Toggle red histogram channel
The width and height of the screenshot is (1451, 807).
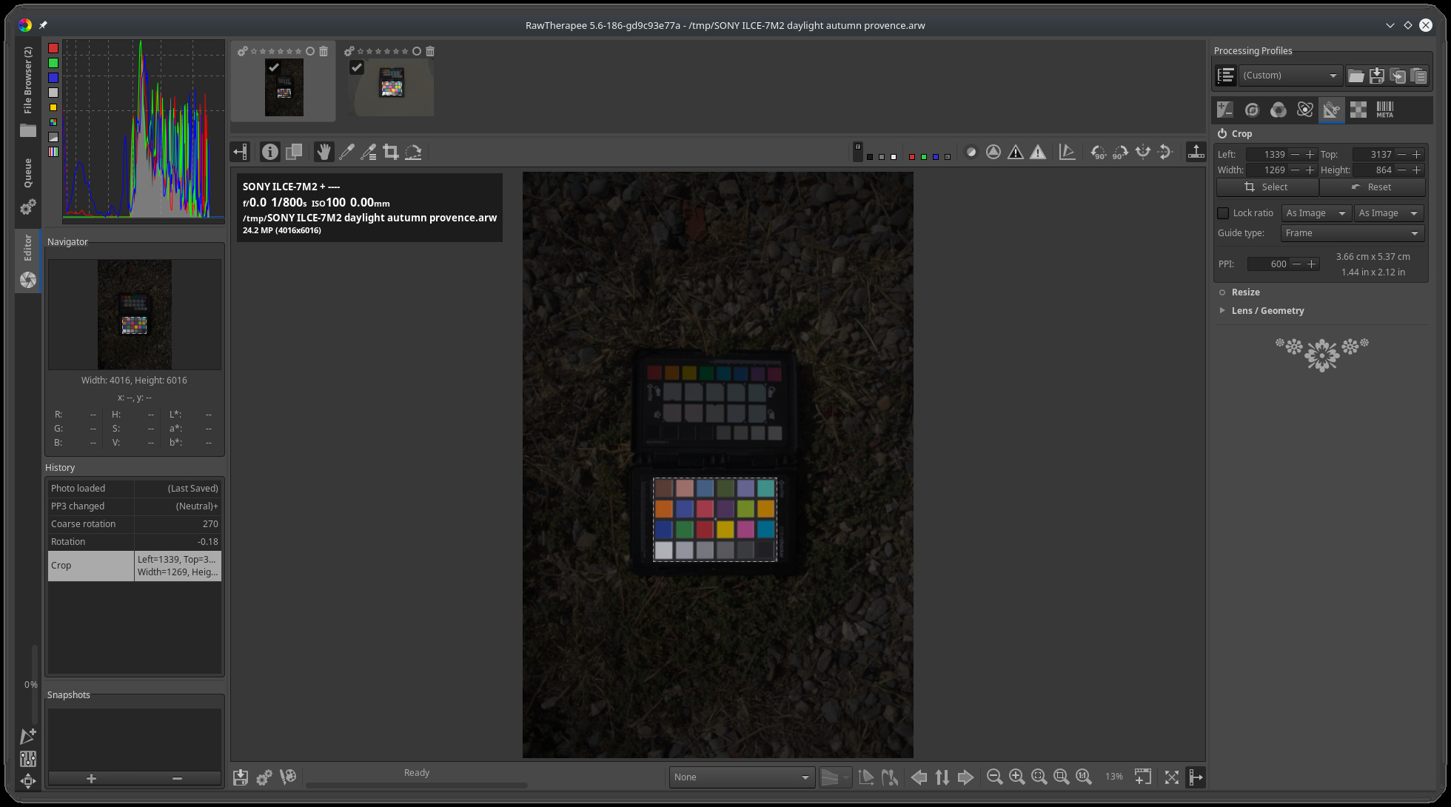click(53, 48)
